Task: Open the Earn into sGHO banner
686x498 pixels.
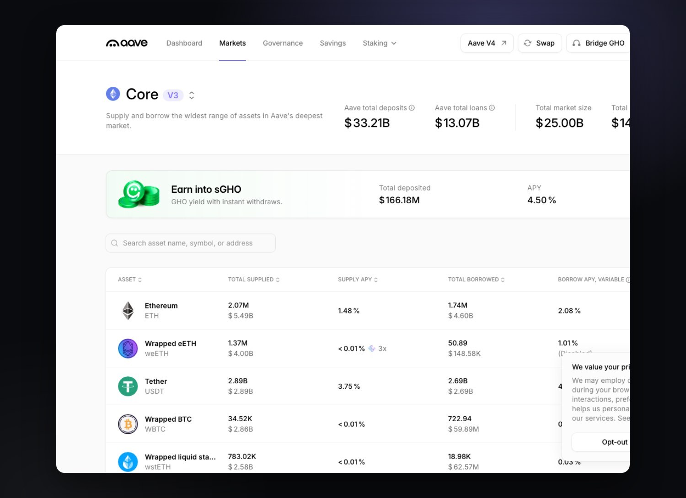Action: point(368,194)
